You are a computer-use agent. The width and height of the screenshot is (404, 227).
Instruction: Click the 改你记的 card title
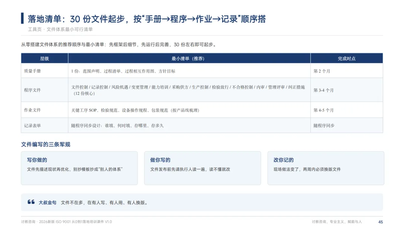(284, 160)
